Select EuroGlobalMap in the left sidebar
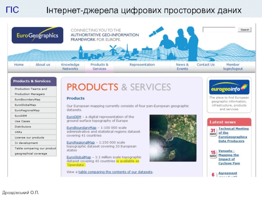 click(x=34, y=105)
